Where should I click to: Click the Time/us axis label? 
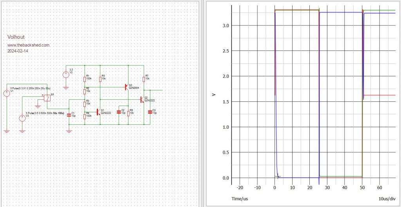coord(240,199)
